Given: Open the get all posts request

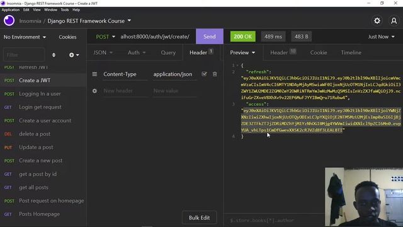Looking at the screenshot, I should tap(43, 187).
